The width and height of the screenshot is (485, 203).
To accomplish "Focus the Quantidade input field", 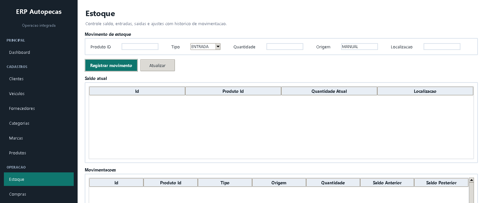I will [x=285, y=47].
